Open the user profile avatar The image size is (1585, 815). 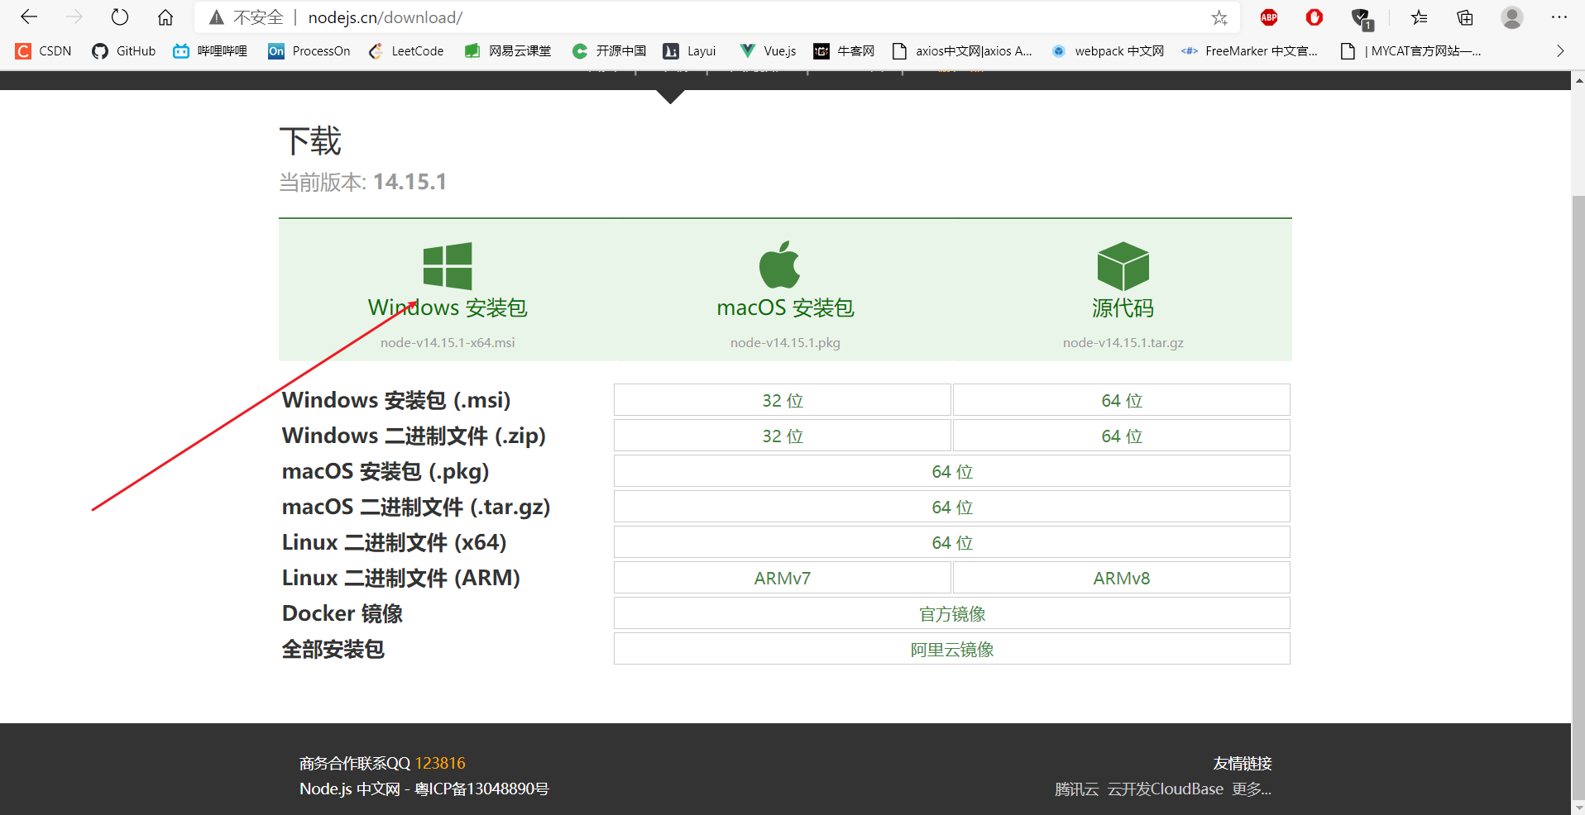point(1512,17)
